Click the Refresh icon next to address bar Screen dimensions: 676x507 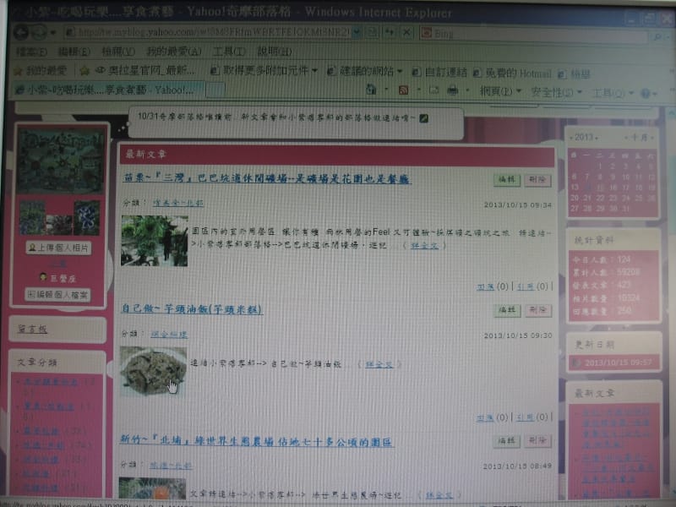pos(390,33)
